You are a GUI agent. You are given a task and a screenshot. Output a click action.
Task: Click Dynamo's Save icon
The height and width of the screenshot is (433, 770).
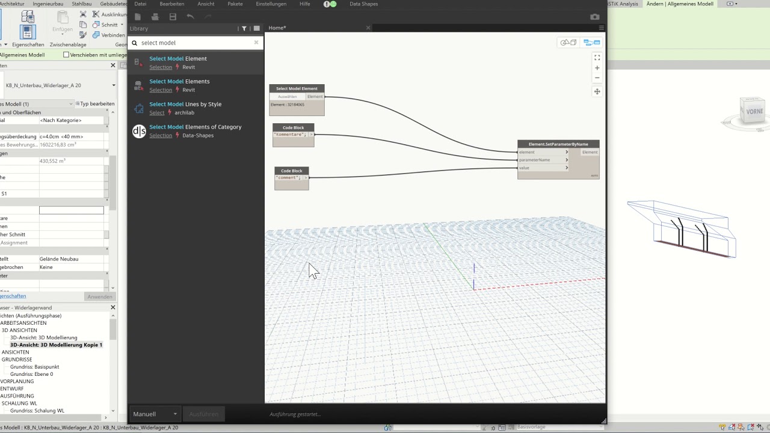tap(173, 17)
